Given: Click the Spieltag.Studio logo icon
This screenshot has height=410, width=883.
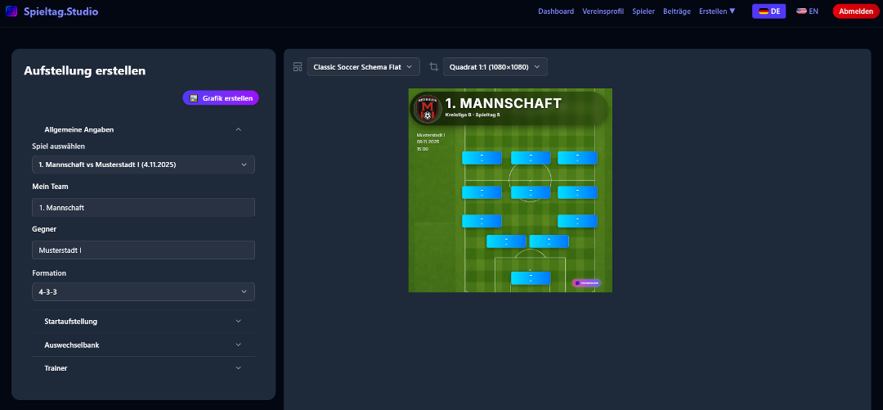Looking at the screenshot, I should (11, 11).
